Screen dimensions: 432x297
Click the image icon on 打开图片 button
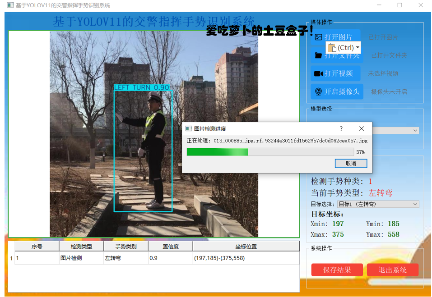click(x=318, y=37)
